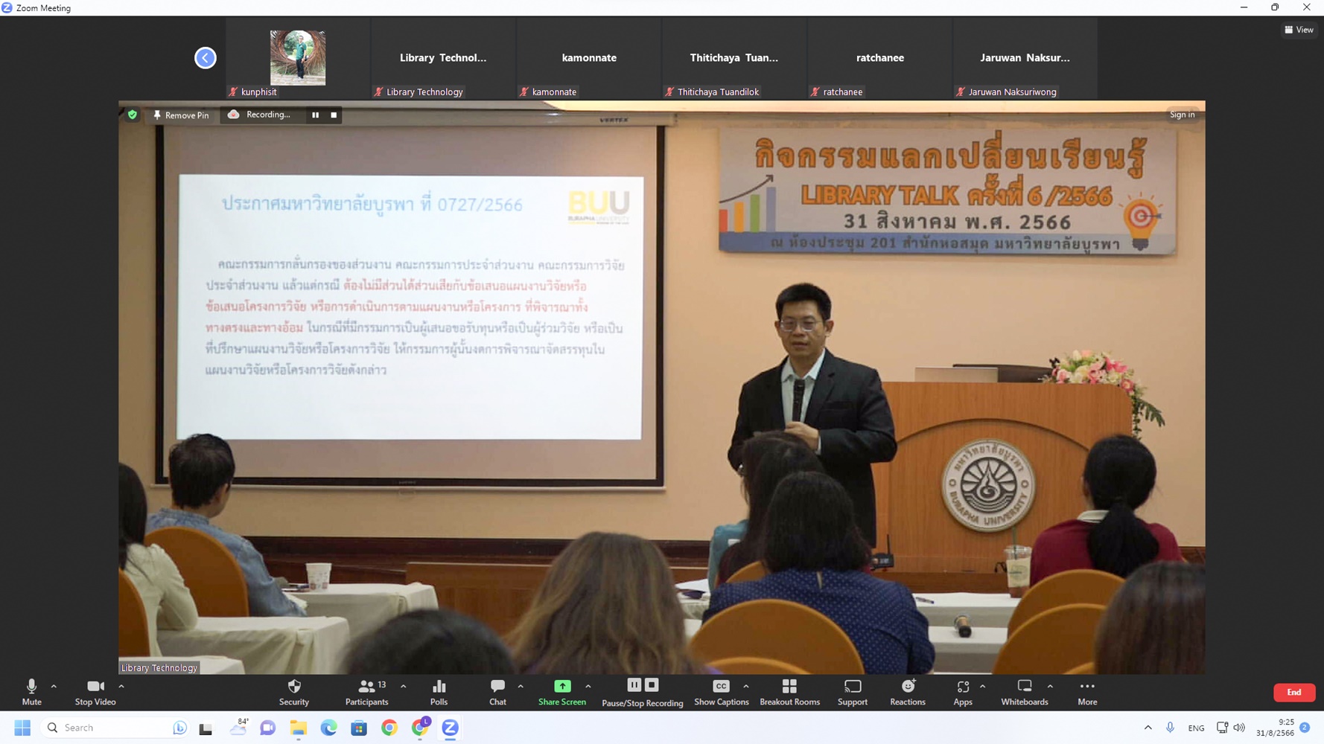Open the Reactions picker
This screenshot has width=1324, height=744.
(907, 691)
